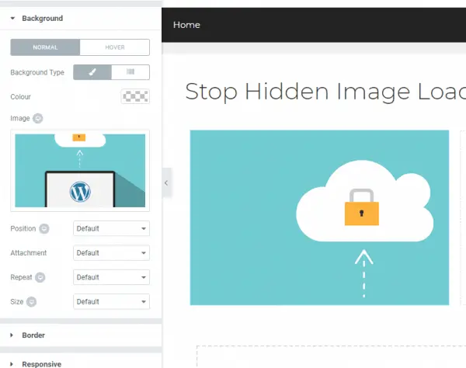466x368 pixels.
Task: Select the Classic brush background type
Action: click(x=92, y=72)
